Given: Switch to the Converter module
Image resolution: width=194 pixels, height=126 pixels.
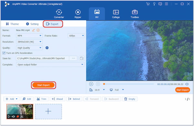Looking at the screenshot, I should click(59, 14).
